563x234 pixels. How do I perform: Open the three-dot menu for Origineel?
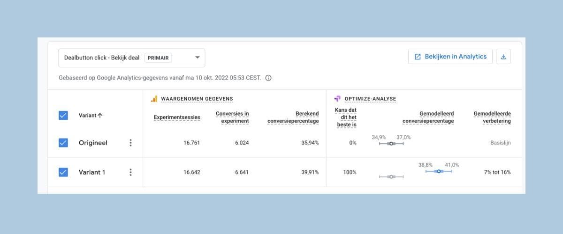(130, 143)
